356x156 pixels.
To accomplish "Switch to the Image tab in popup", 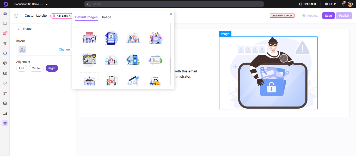I will [x=107, y=17].
